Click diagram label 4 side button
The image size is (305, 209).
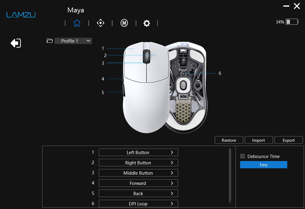[x=103, y=79]
